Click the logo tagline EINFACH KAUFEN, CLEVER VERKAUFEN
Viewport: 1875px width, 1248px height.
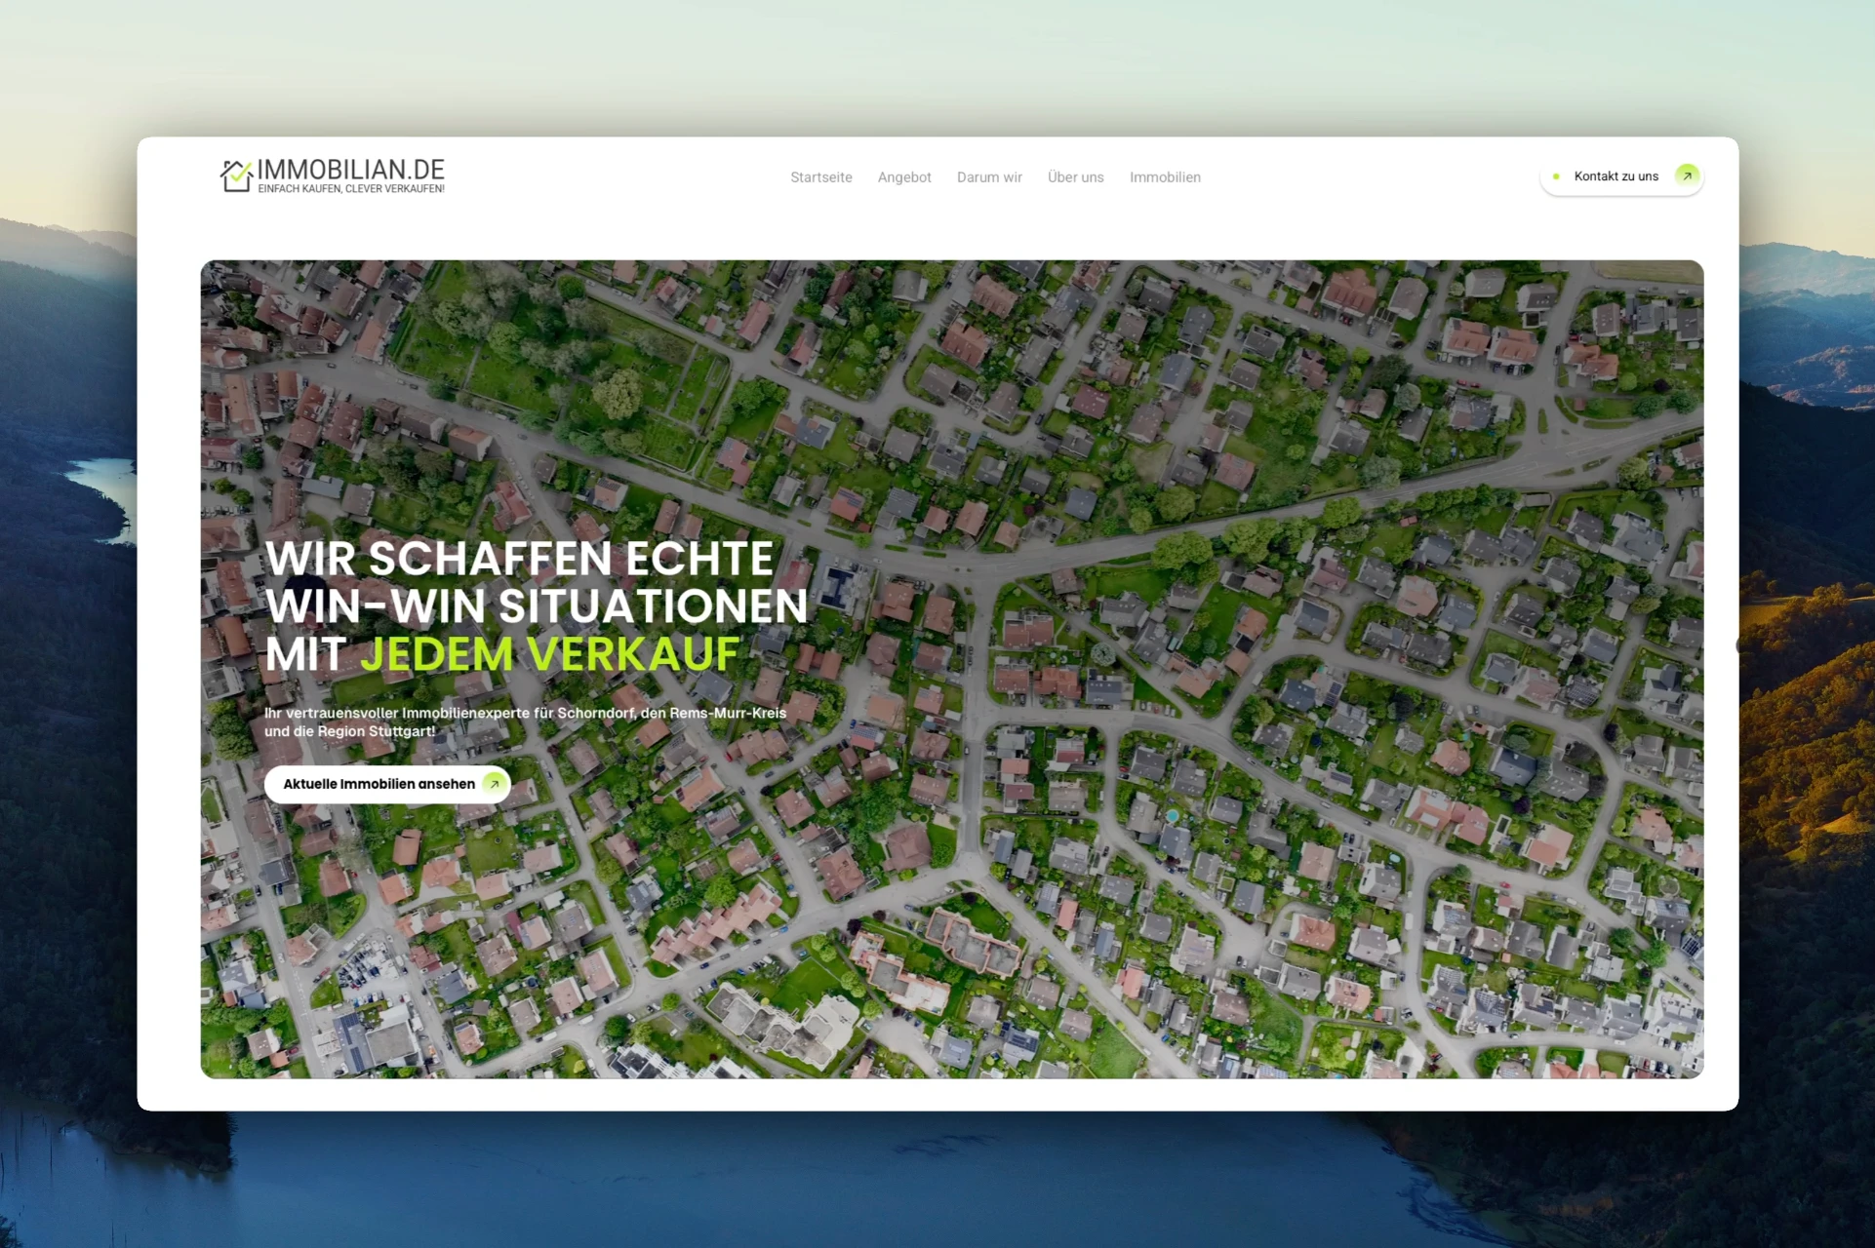click(350, 189)
